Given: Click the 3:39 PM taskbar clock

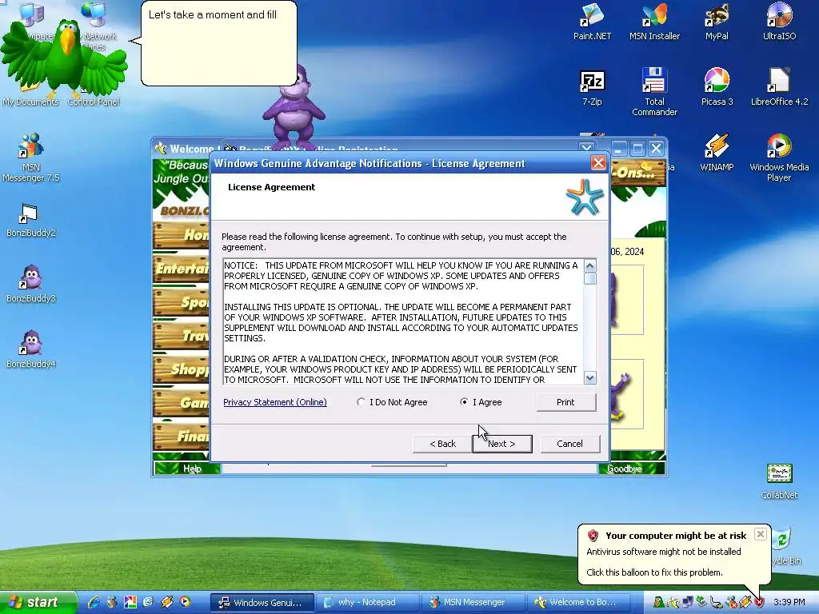Looking at the screenshot, I should coord(789,603).
